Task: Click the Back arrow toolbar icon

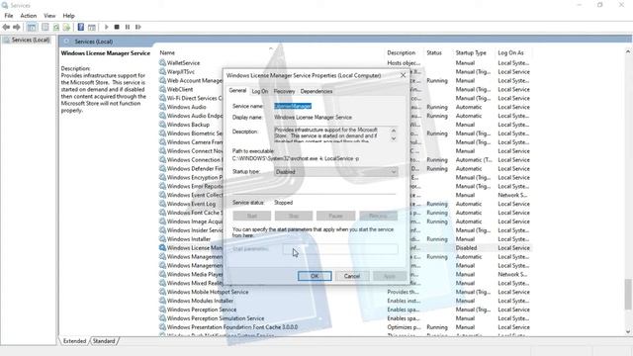Action: [x=6, y=27]
